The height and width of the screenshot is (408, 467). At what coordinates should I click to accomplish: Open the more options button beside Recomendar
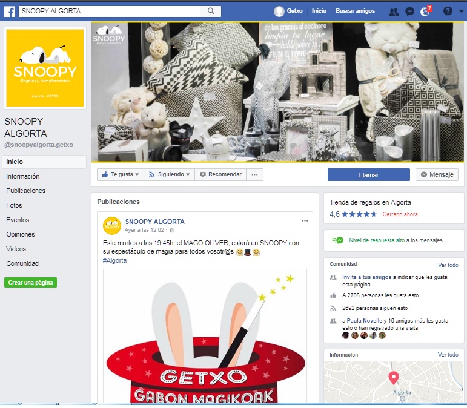pos(254,174)
